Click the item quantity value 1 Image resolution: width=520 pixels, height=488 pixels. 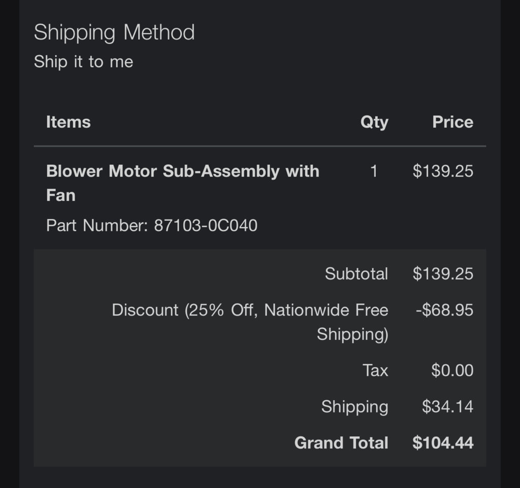coord(374,171)
